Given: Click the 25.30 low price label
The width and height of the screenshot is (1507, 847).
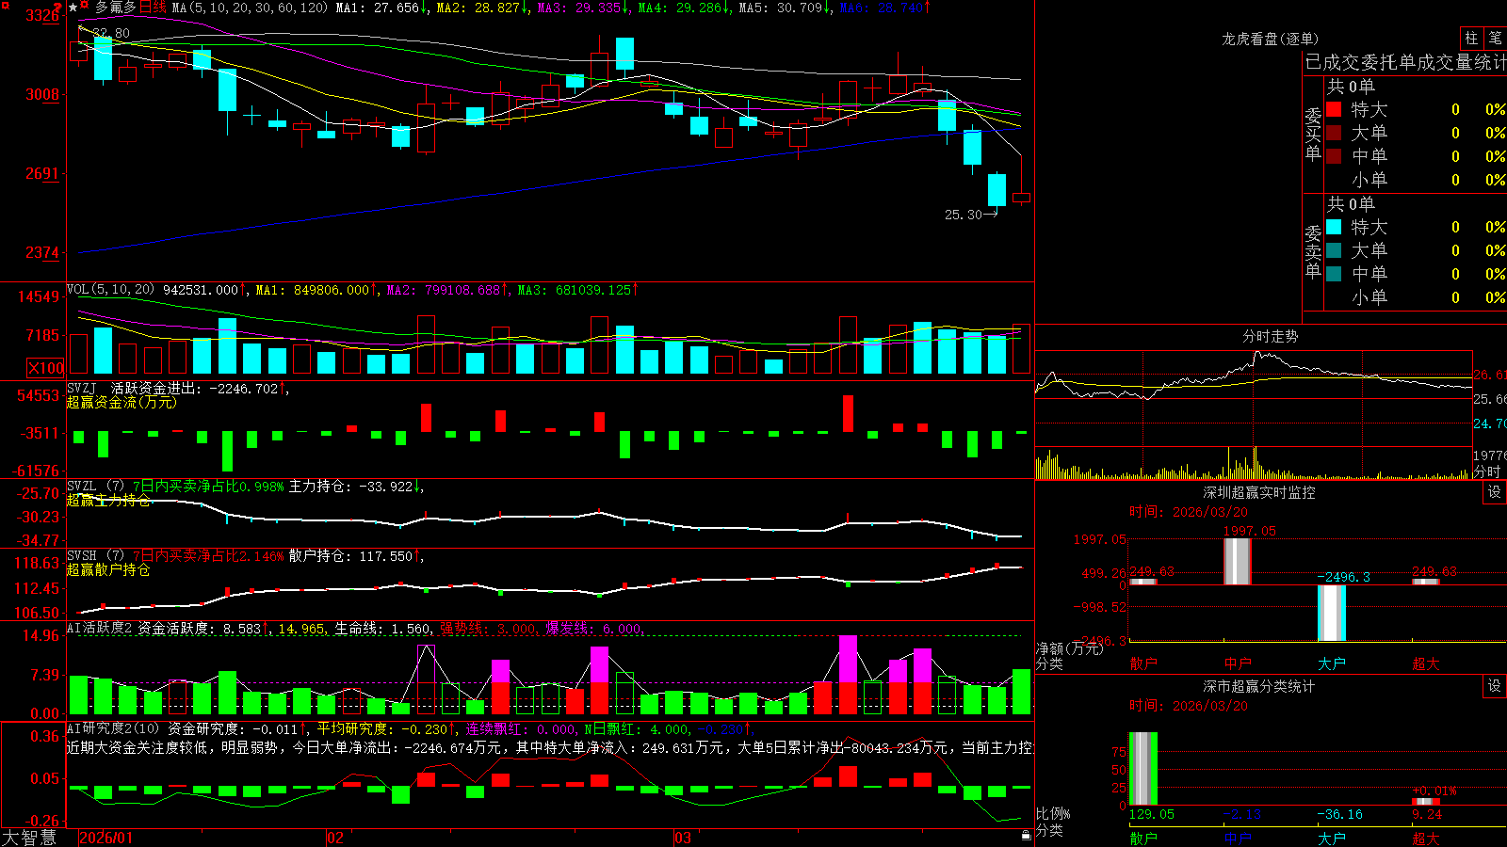Looking at the screenshot, I should pyautogui.click(x=964, y=215).
